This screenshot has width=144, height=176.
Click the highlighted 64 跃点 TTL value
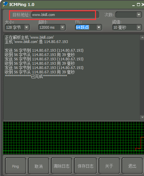point(82,27)
